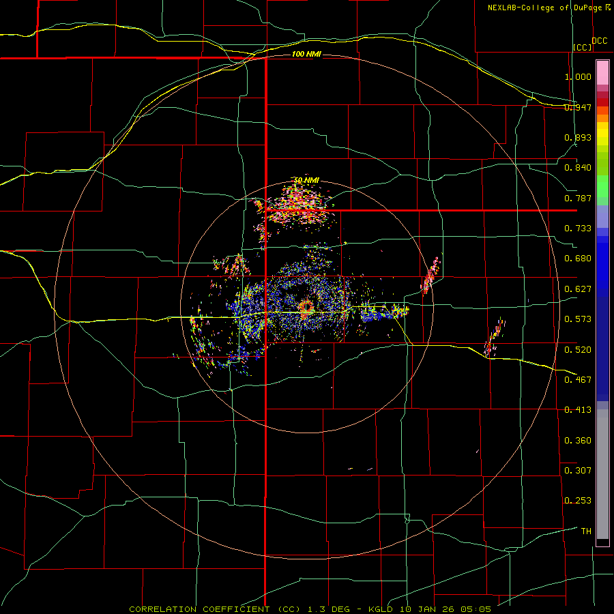Click the [CC] legend header label

coord(583,47)
